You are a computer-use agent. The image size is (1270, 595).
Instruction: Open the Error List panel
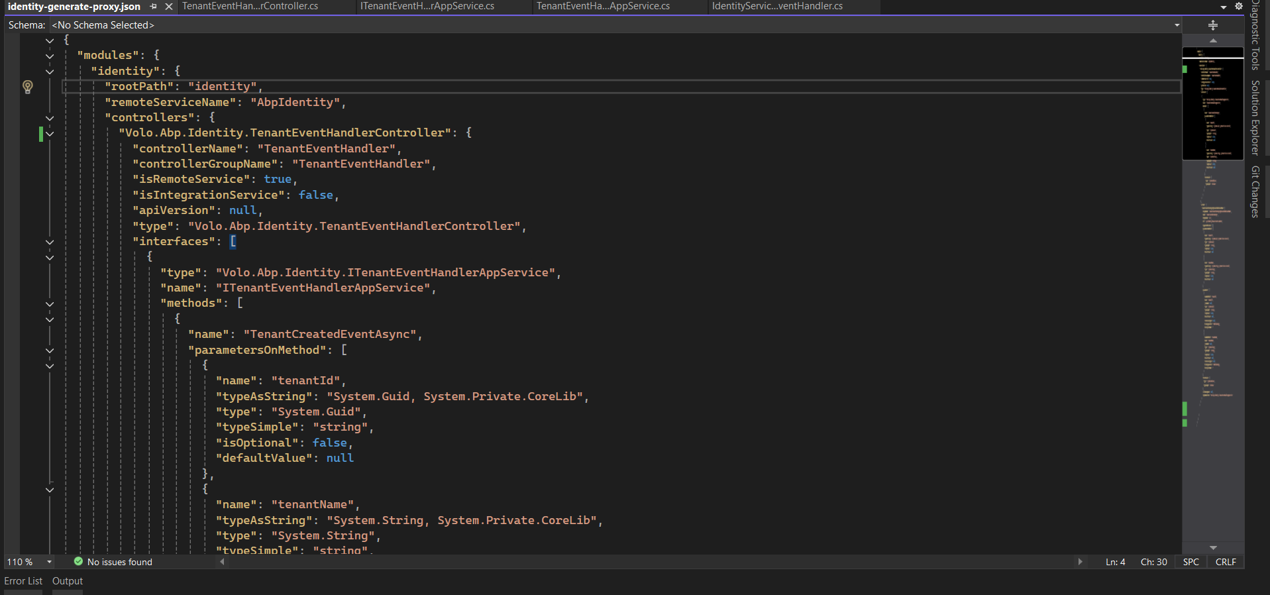[23, 581]
